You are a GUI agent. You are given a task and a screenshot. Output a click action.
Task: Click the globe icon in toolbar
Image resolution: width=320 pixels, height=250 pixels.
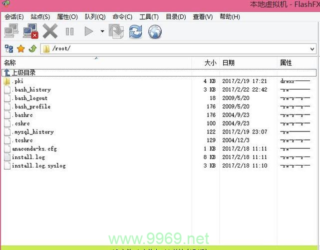(x=155, y=31)
